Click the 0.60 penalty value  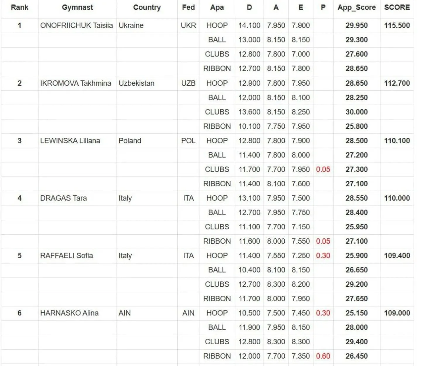323,356
